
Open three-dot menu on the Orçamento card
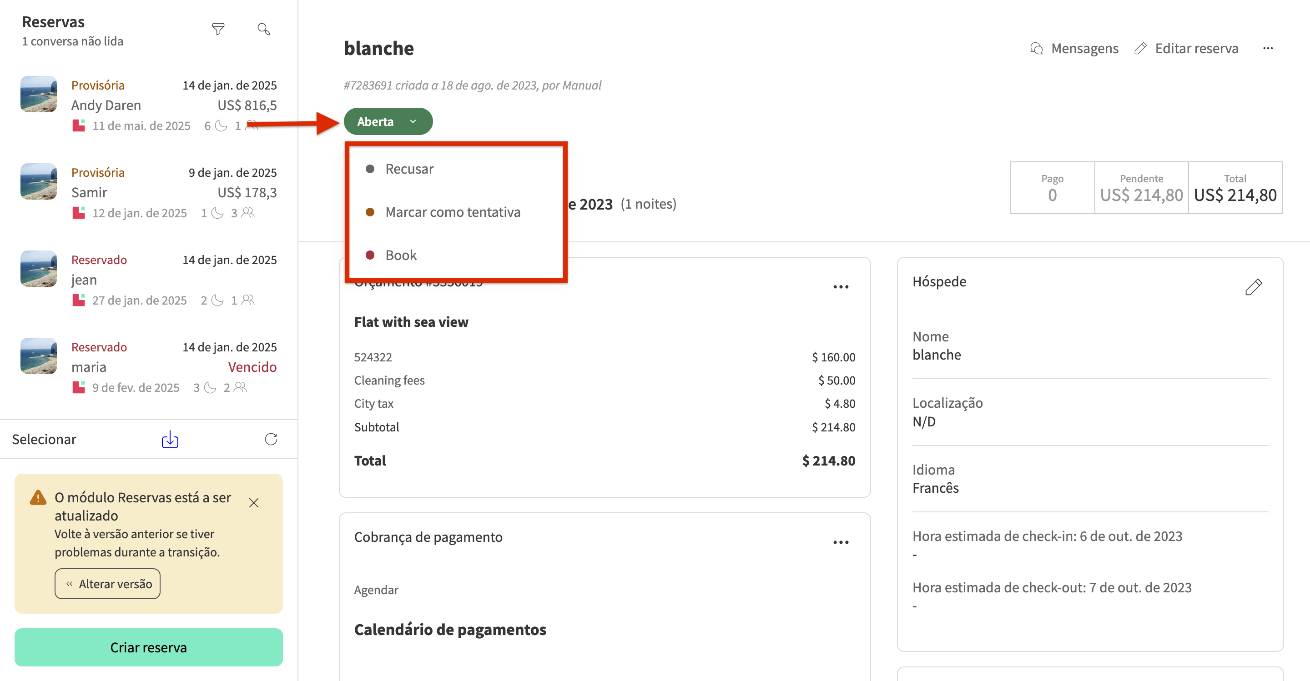tap(841, 287)
